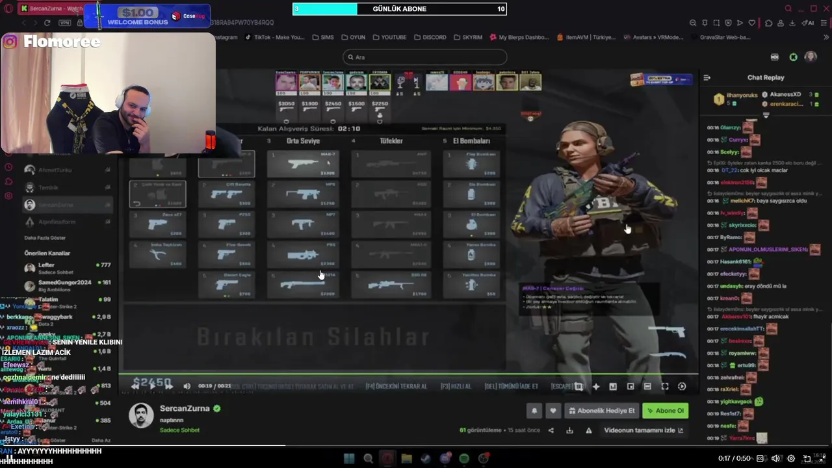Expand the chat leaderboard chevron under ilhanyoruks

tap(766, 115)
